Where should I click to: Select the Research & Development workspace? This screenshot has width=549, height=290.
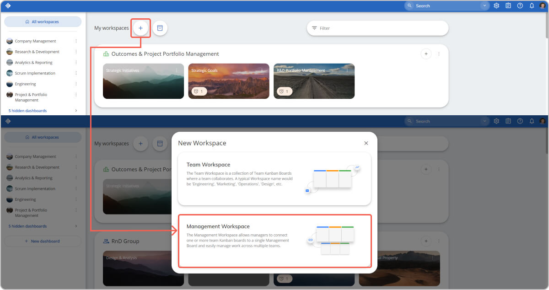[37, 51]
